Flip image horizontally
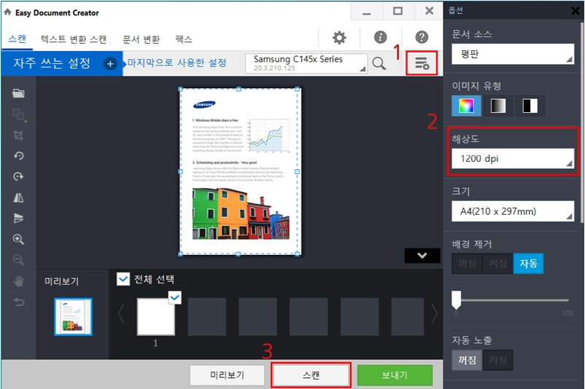The width and height of the screenshot is (585, 389). pyautogui.click(x=18, y=197)
